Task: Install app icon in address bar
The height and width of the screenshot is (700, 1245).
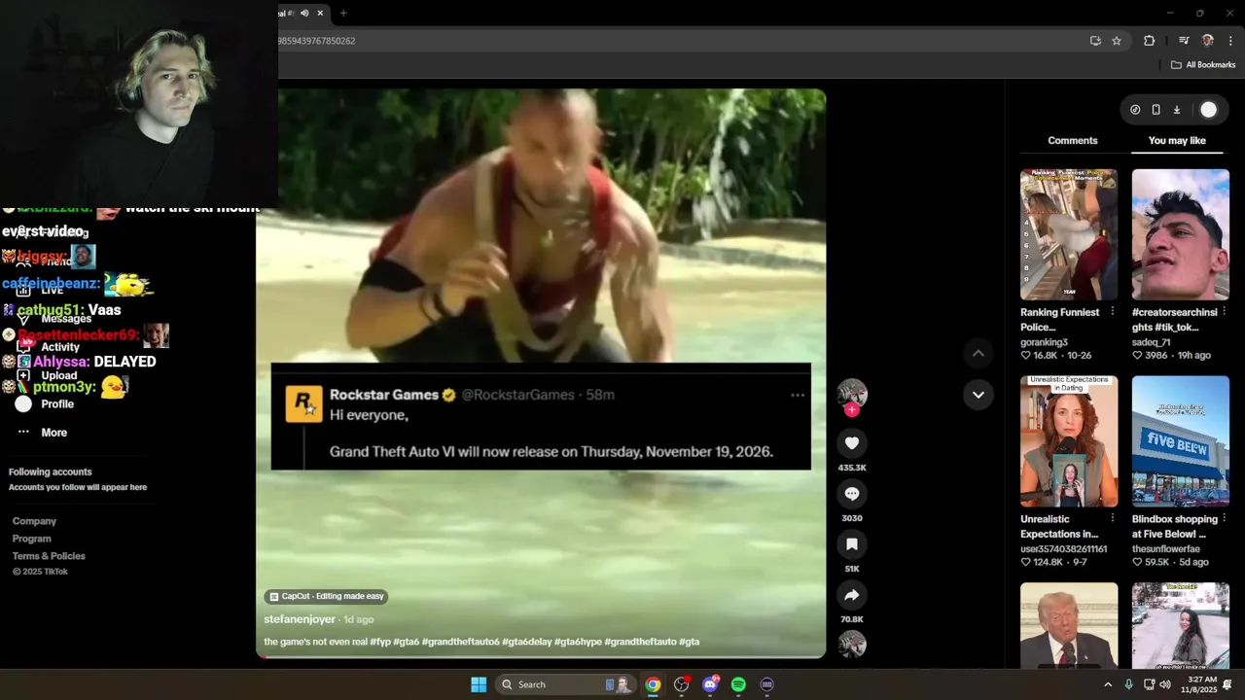Action: (x=1095, y=41)
